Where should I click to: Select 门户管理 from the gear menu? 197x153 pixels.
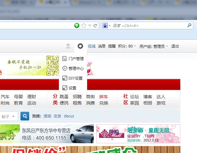(x=73, y=59)
